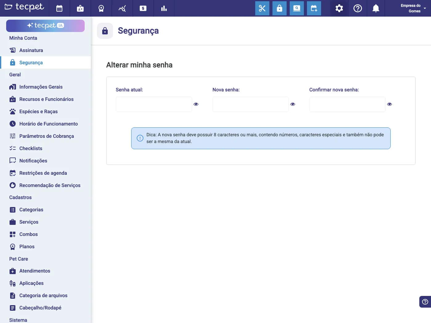
Task: Open Atendimentos in the sidebar
Action: point(46,271)
